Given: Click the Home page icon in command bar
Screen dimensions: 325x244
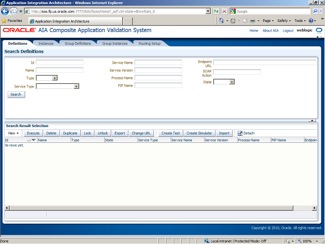Looking at the screenshot, I should [x=222, y=21].
